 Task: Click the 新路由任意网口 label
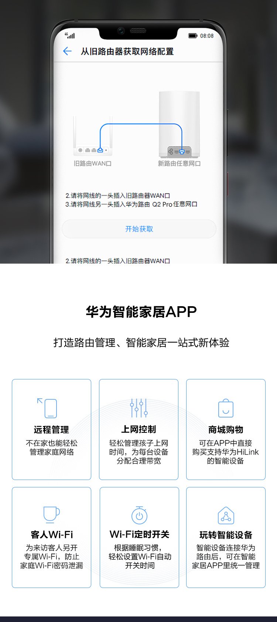click(179, 163)
